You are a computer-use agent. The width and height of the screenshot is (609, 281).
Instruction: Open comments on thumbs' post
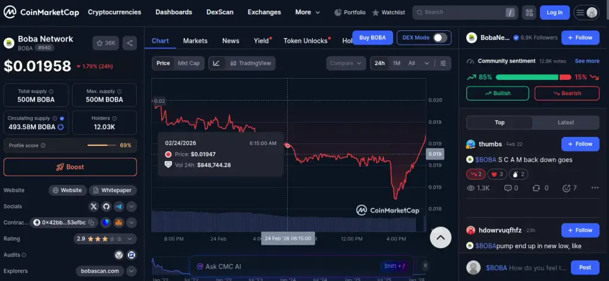tap(511, 188)
